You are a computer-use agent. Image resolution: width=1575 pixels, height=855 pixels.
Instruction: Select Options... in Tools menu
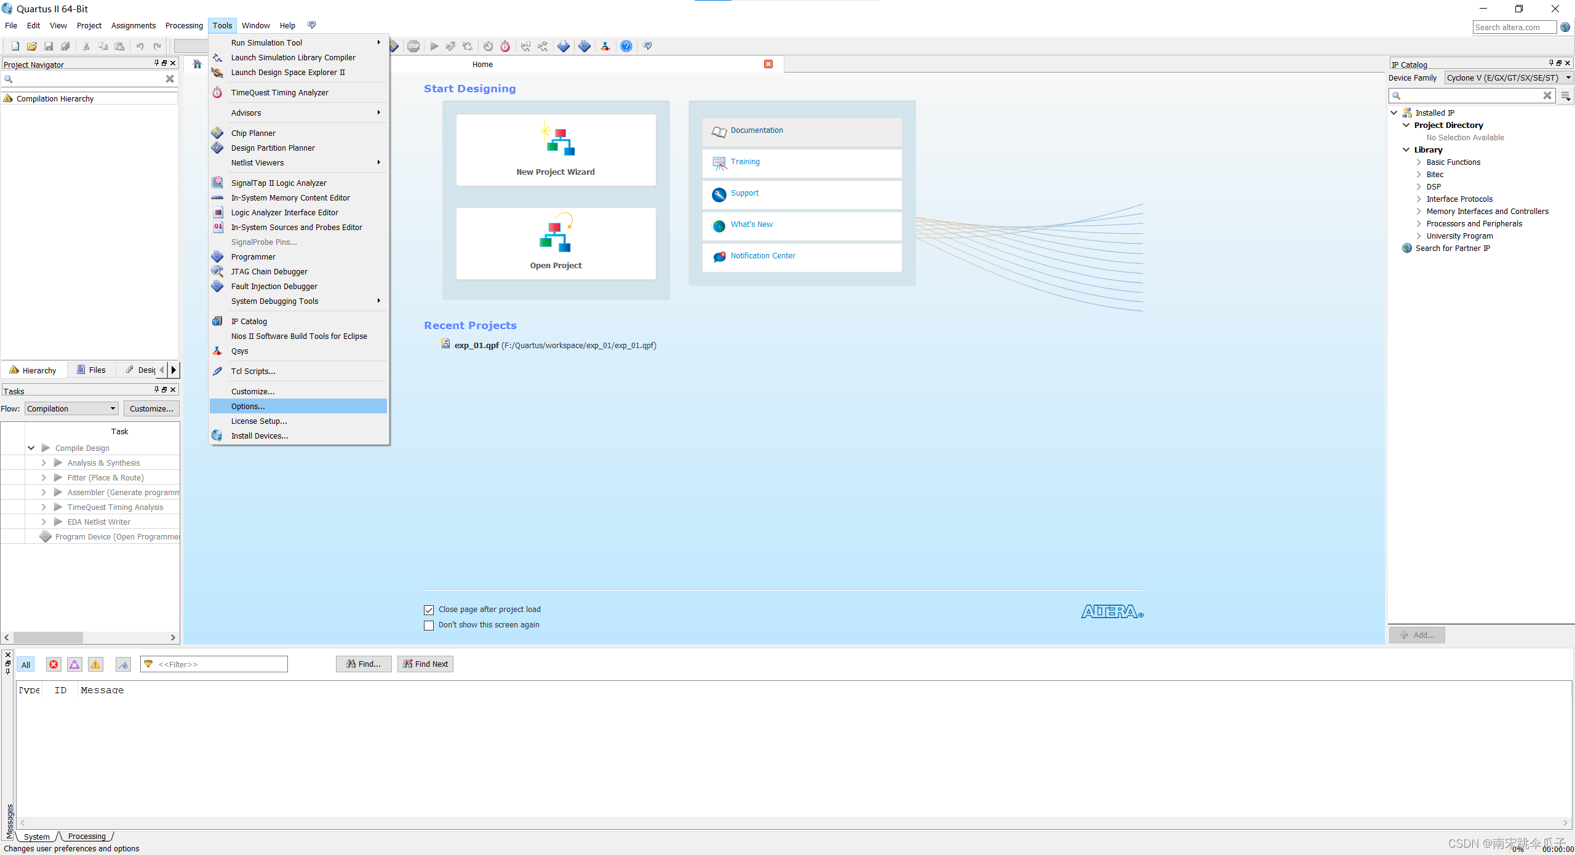[x=248, y=406]
